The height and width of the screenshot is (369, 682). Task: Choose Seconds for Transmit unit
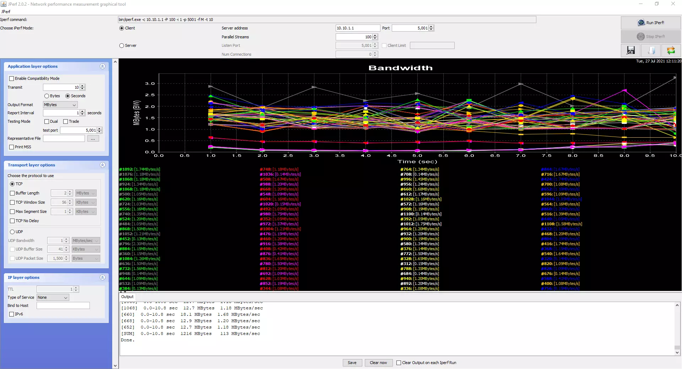(67, 96)
